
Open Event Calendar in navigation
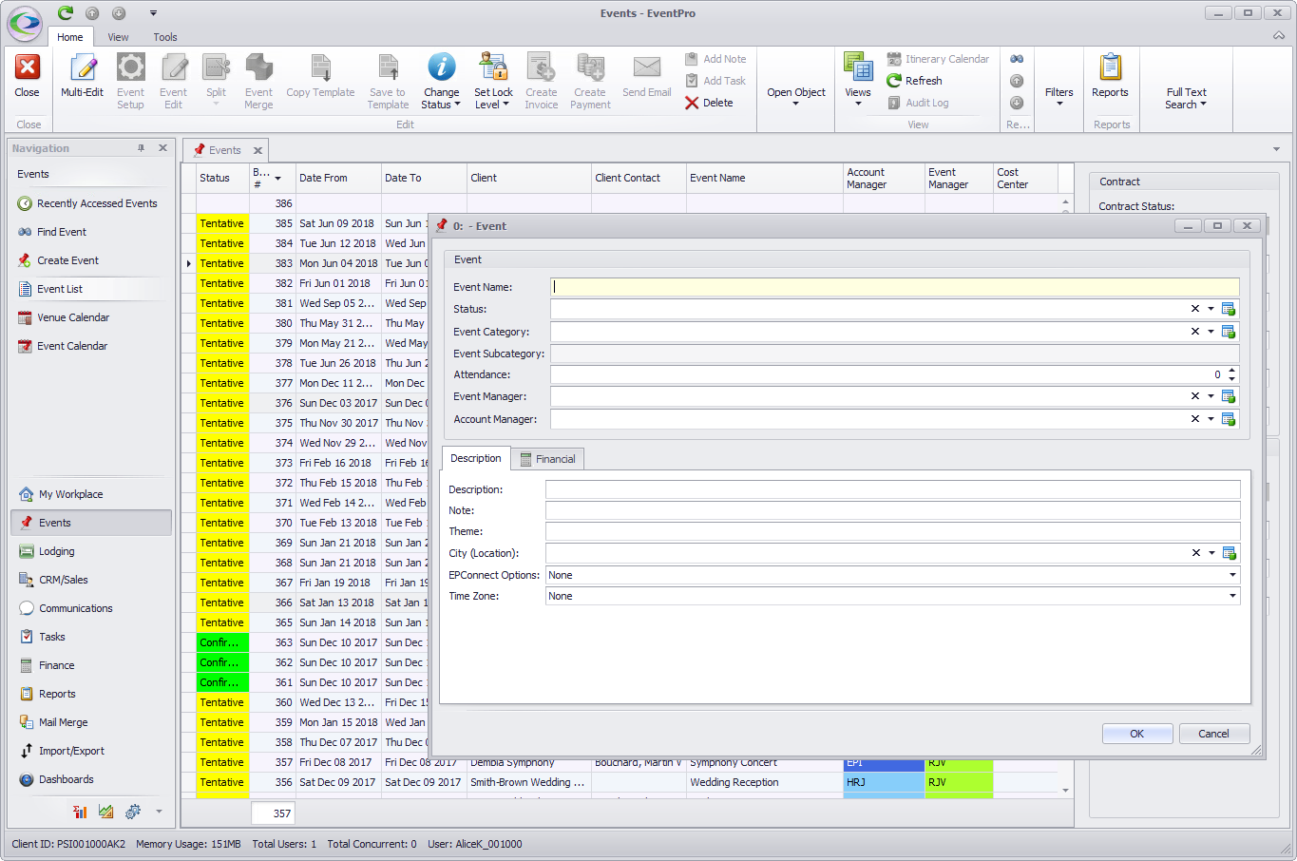click(63, 346)
